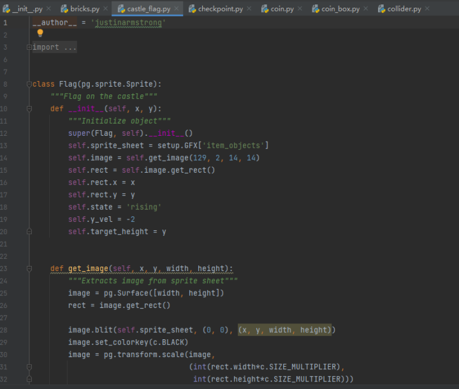Click the Python file icon on bricks.py tab
This screenshot has height=389, width=459.
tap(65, 9)
